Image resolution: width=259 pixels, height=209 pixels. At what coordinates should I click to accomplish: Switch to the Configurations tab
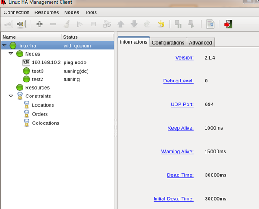click(168, 42)
